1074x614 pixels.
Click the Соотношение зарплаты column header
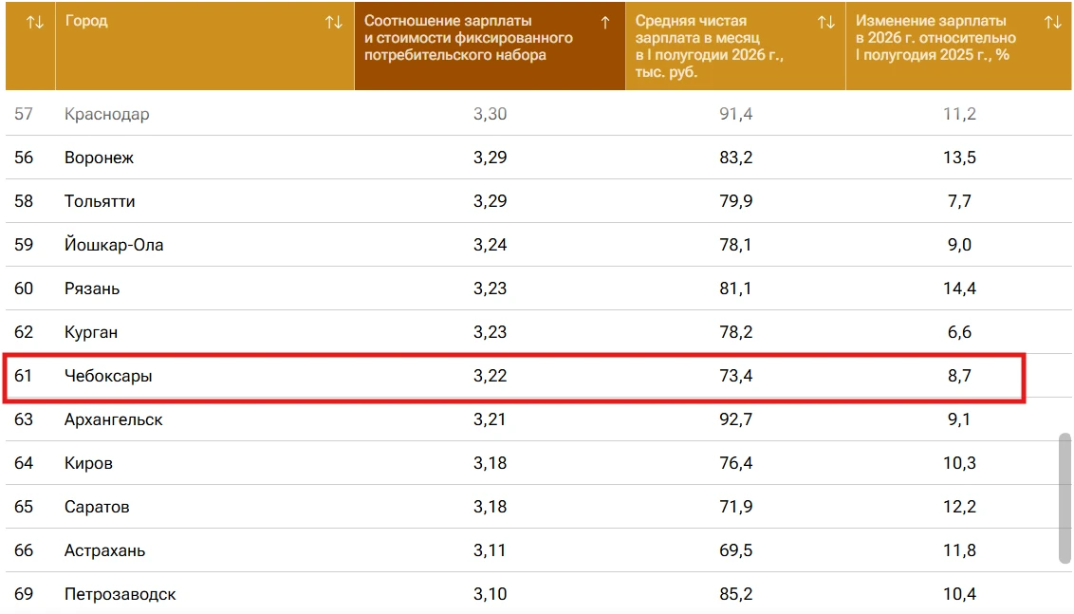pos(490,46)
